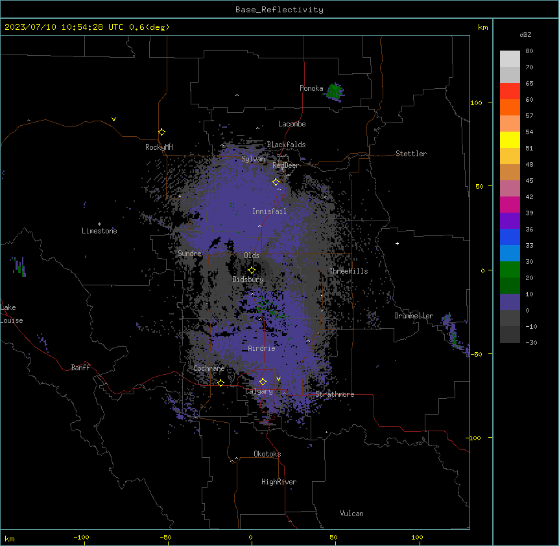Click the Lake Louise label
The image size is (559, 546).
click(12, 314)
